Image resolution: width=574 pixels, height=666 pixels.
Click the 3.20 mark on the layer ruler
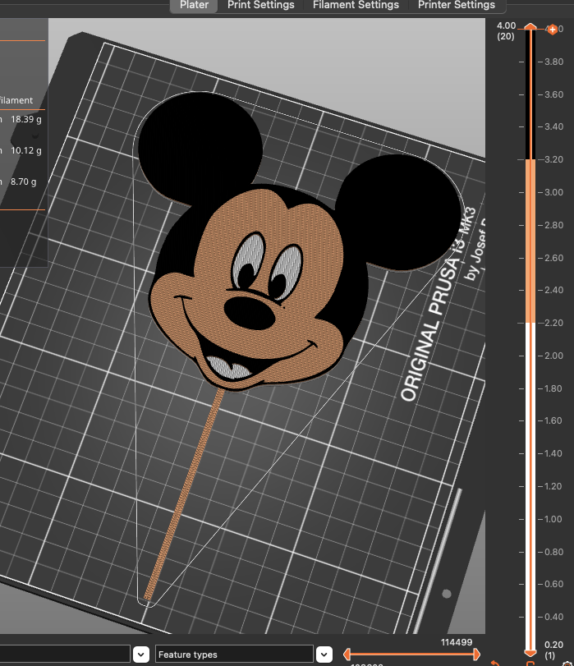click(553, 159)
